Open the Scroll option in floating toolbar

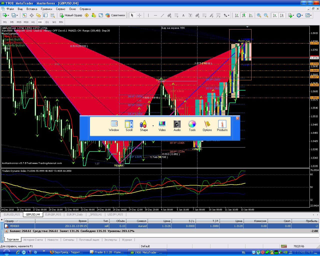(x=129, y=126)
